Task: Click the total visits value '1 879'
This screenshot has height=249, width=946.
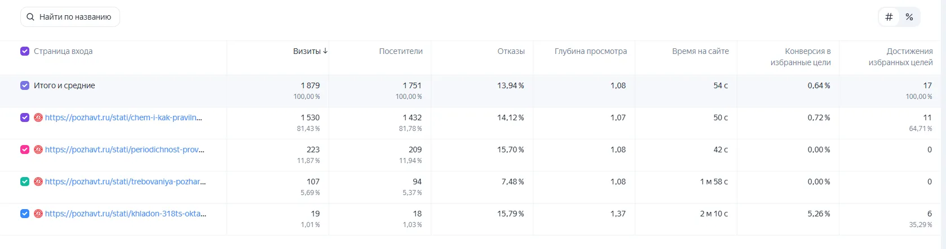Action: 310,85
